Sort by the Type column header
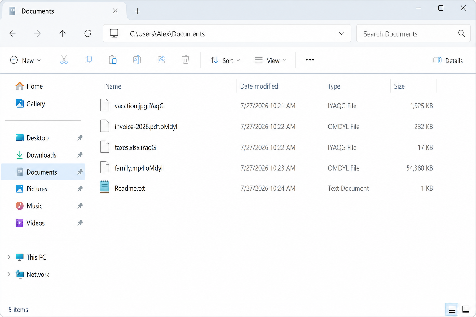476x317 pixels. pyautogui.click(x=334, y=86)
